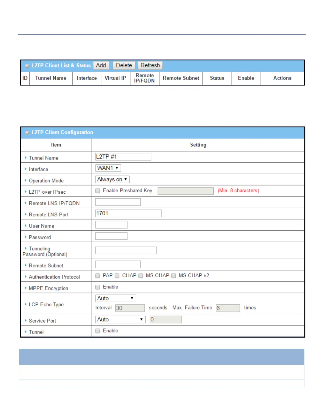Click the Service Port number field showing 0
This screenshot has width=324, height=419.
coord(166,320)
